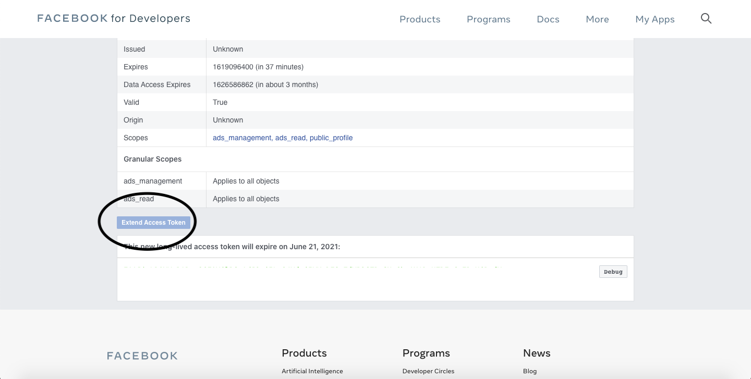Image resolution: width=751 pixels, height=379 pixels.
Task: Open the My Apps menu
Action: 655,19
